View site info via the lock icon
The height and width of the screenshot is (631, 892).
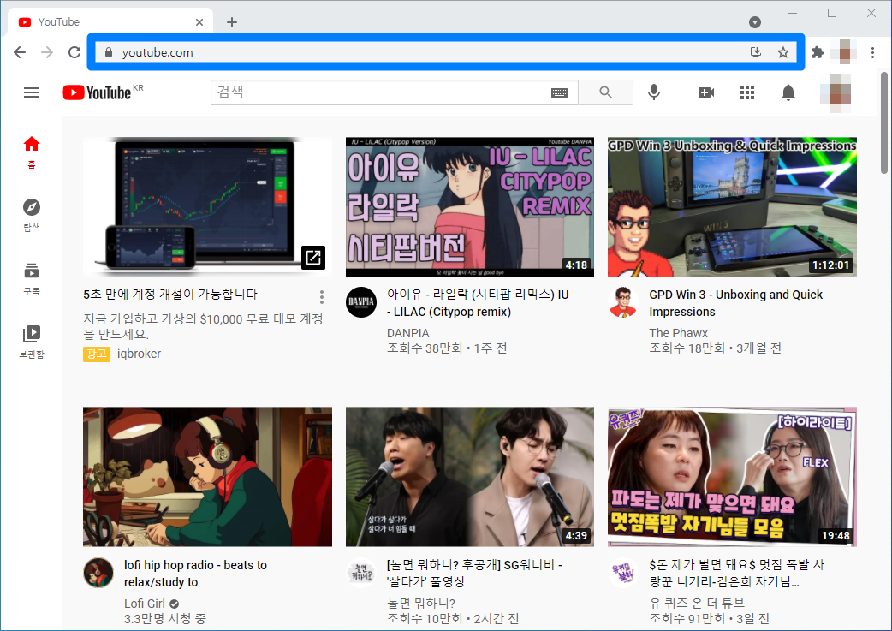click(x=109, y=52)
